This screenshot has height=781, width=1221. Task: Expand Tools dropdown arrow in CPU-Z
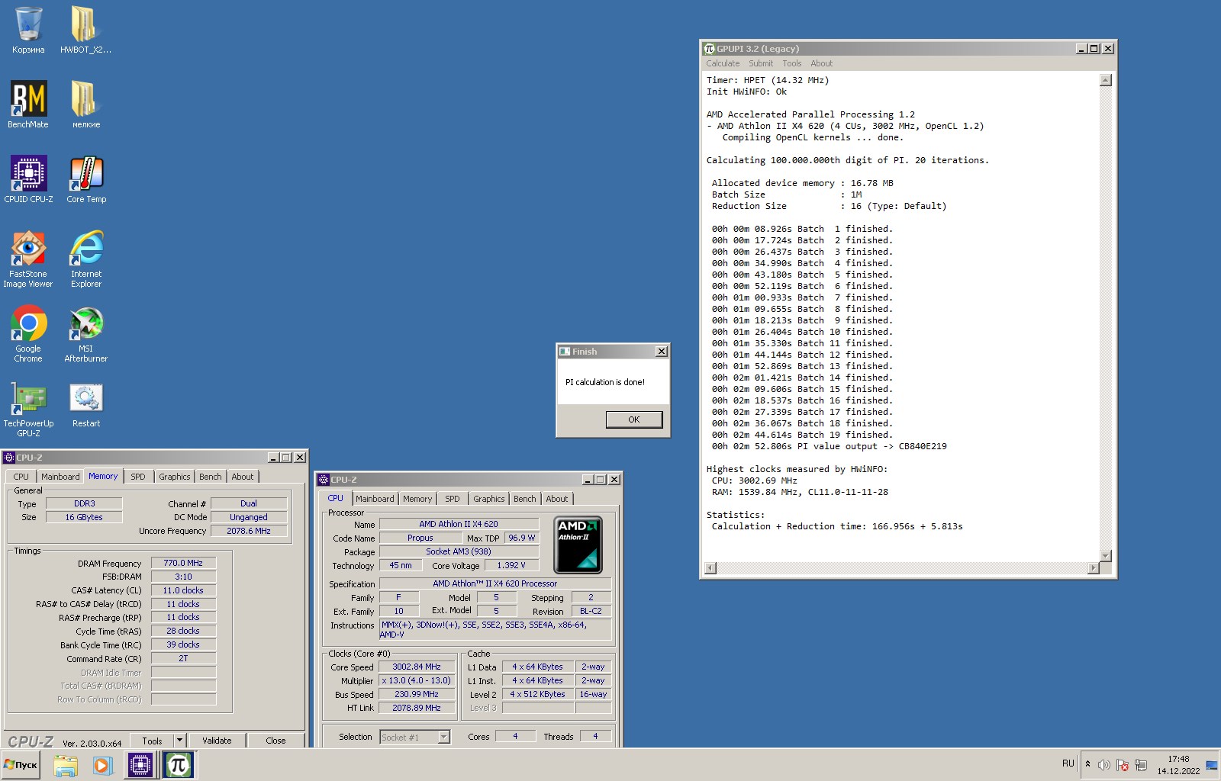pyautogui.click(x=179, y=741)
